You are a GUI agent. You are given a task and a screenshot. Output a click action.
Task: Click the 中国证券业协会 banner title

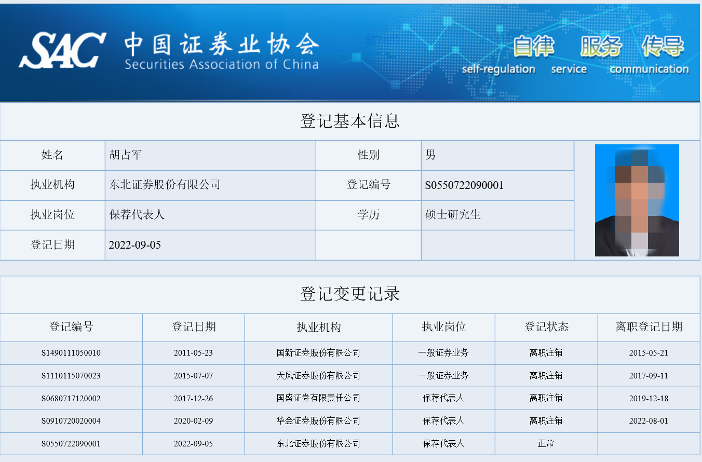[x=222, y=45]
